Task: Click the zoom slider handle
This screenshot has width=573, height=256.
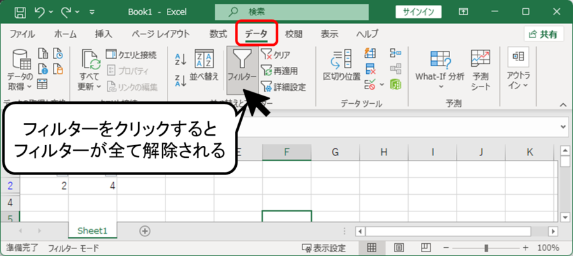Action: 486,248
